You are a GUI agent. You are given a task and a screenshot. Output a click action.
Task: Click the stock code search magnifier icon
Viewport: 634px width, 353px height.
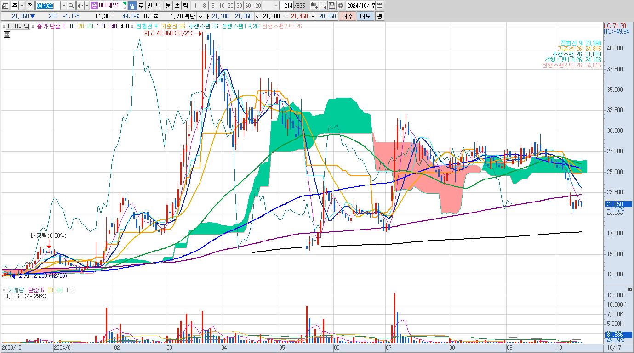71,6
